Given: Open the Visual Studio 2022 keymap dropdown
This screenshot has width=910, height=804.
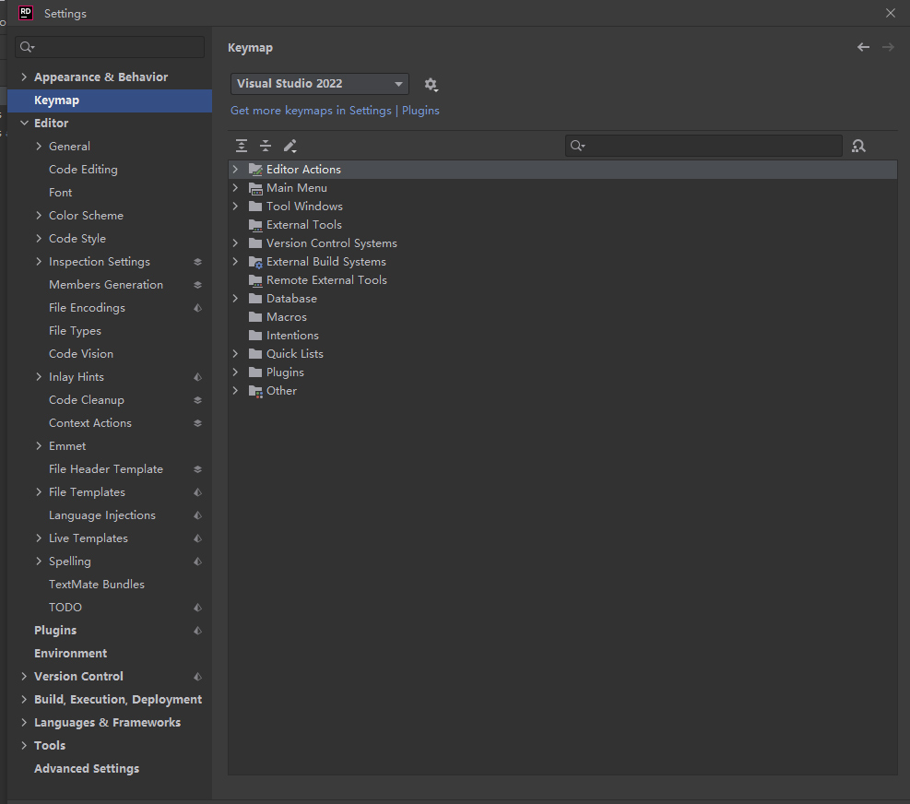Looking at the screenshot, I should [x=319, y=83].
